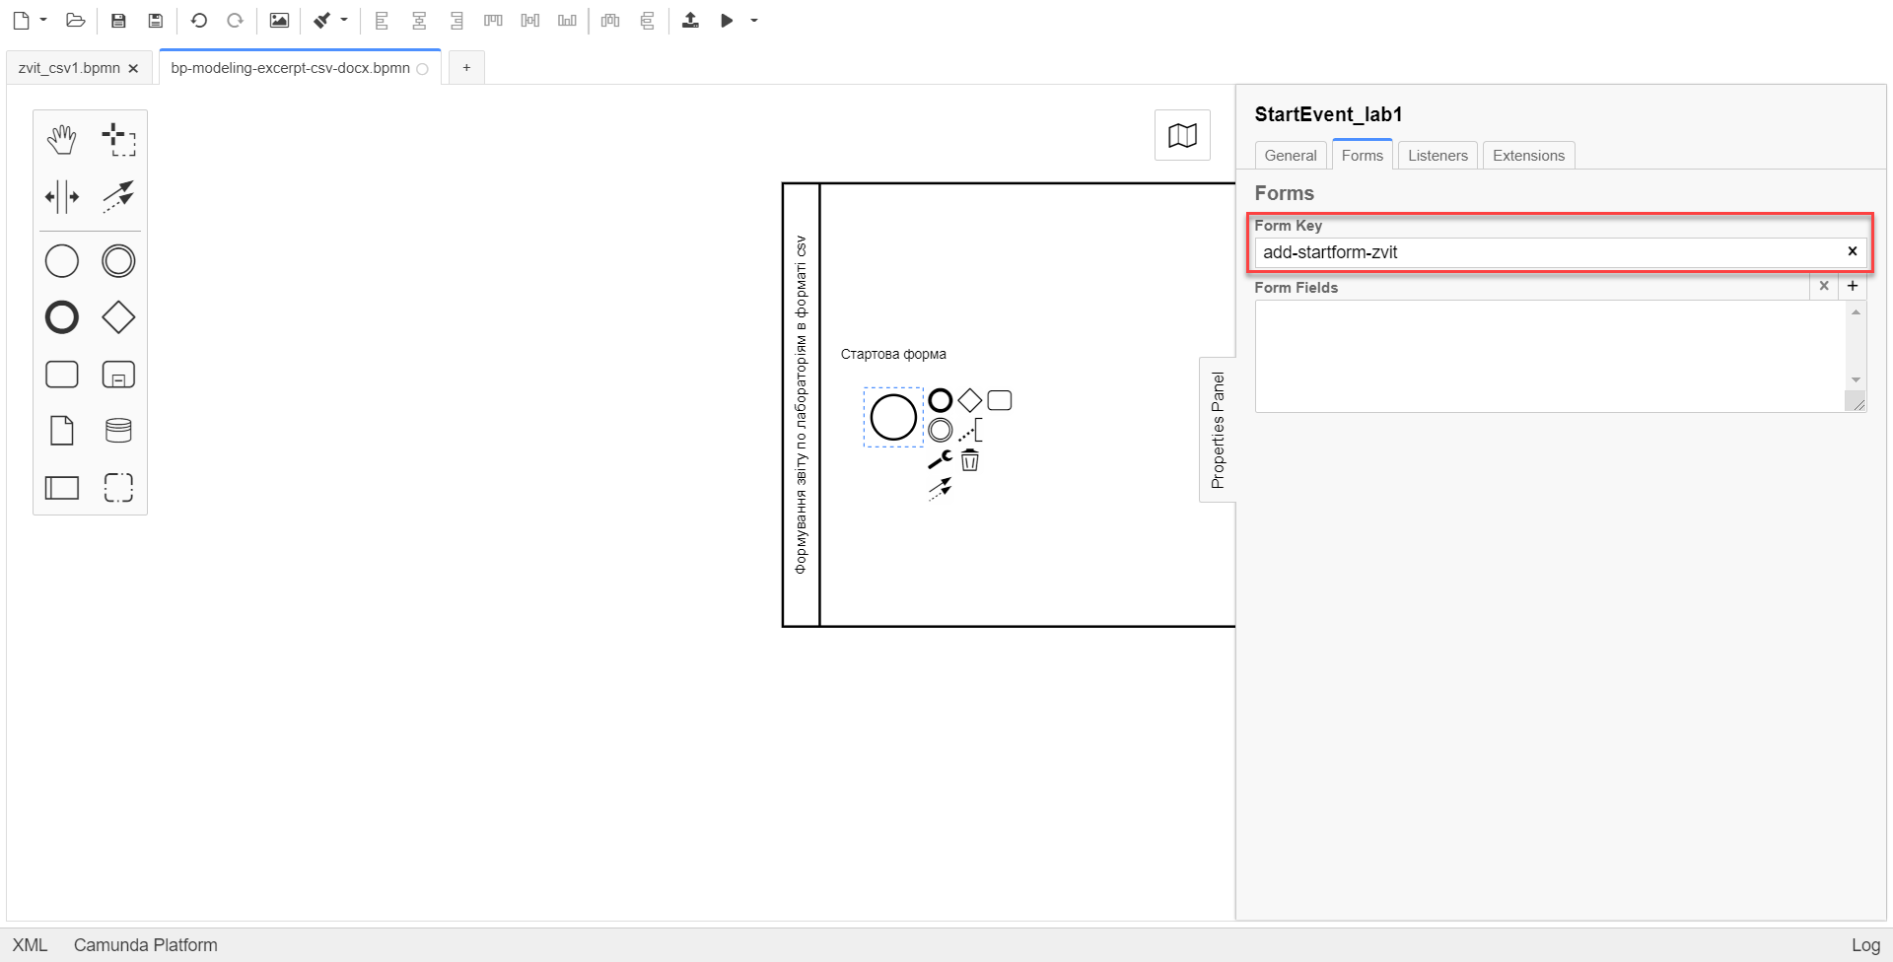Select the Hand tool in palette
Screen dimensions: 1893x962
(x=61, y=140)
